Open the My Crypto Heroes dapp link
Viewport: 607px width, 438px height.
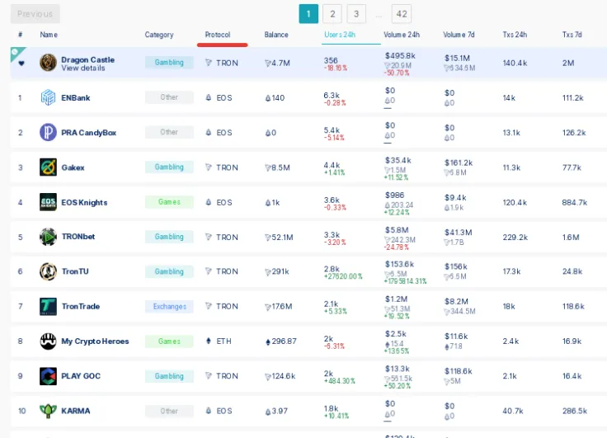tap(95, 341)
